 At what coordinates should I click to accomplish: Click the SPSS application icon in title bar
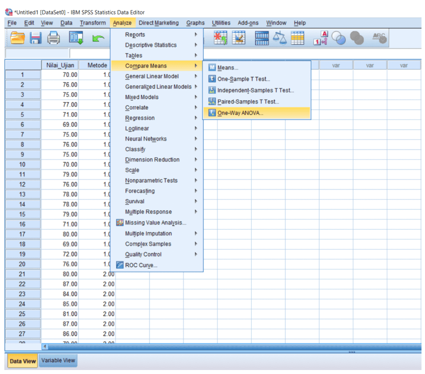pos(8,12)
